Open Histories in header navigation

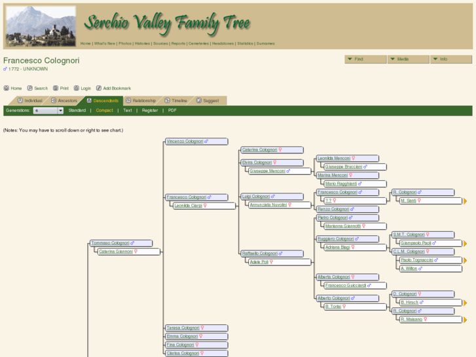click(142, 43)
